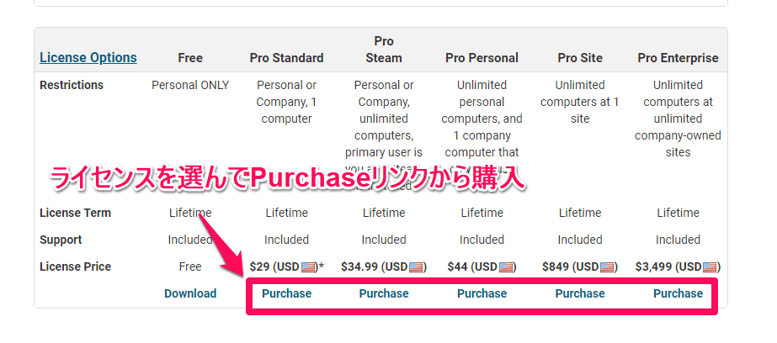Purchase the Pro Enterprise license

click(678, 293)
